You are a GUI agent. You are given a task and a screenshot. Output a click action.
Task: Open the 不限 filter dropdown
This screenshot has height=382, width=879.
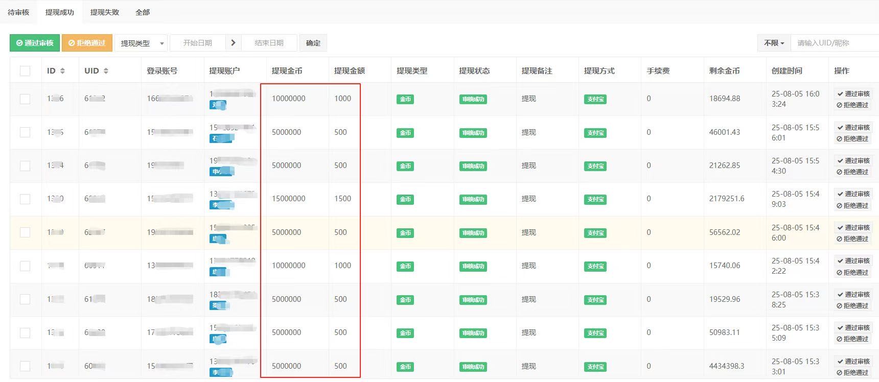(x=774, y=43)
